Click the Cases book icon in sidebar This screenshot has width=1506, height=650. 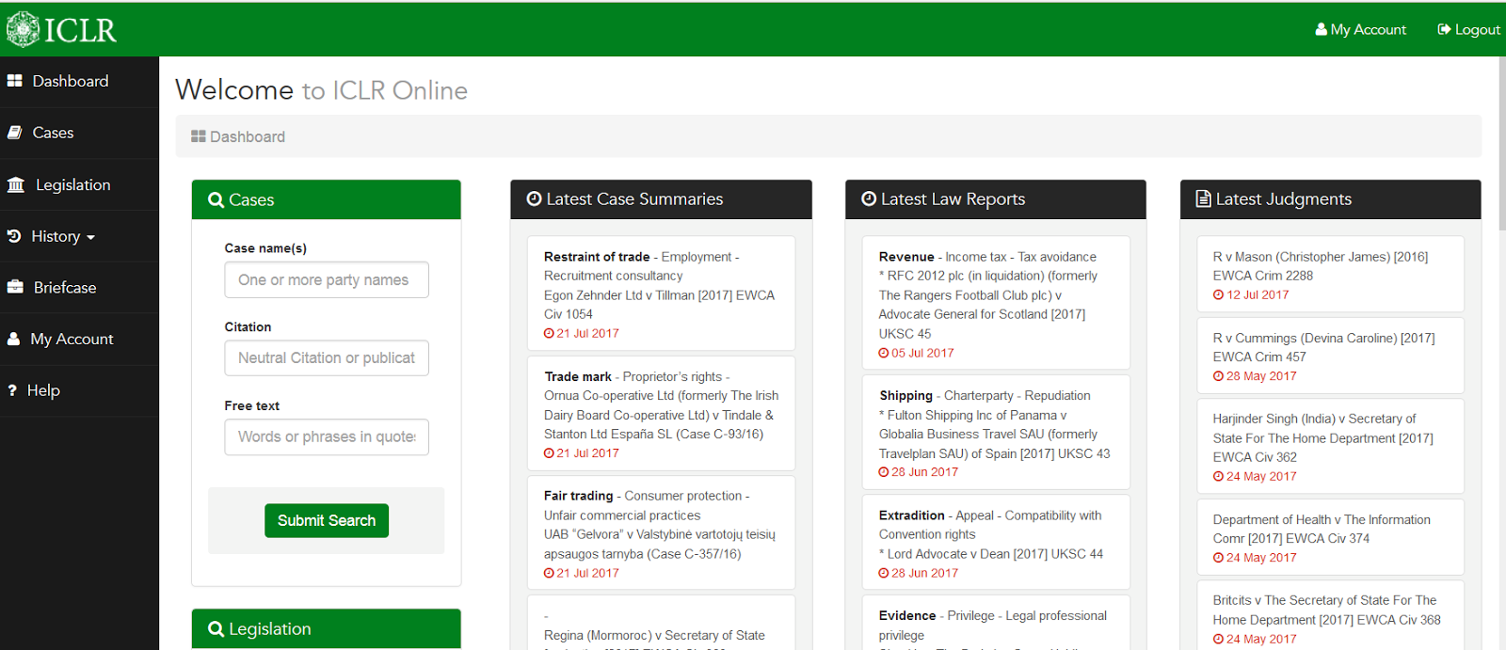[x=14, y=133]
